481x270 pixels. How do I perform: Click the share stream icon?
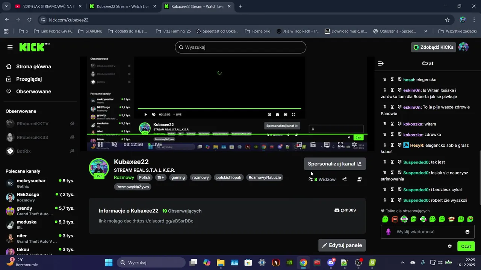click(345, 179)
